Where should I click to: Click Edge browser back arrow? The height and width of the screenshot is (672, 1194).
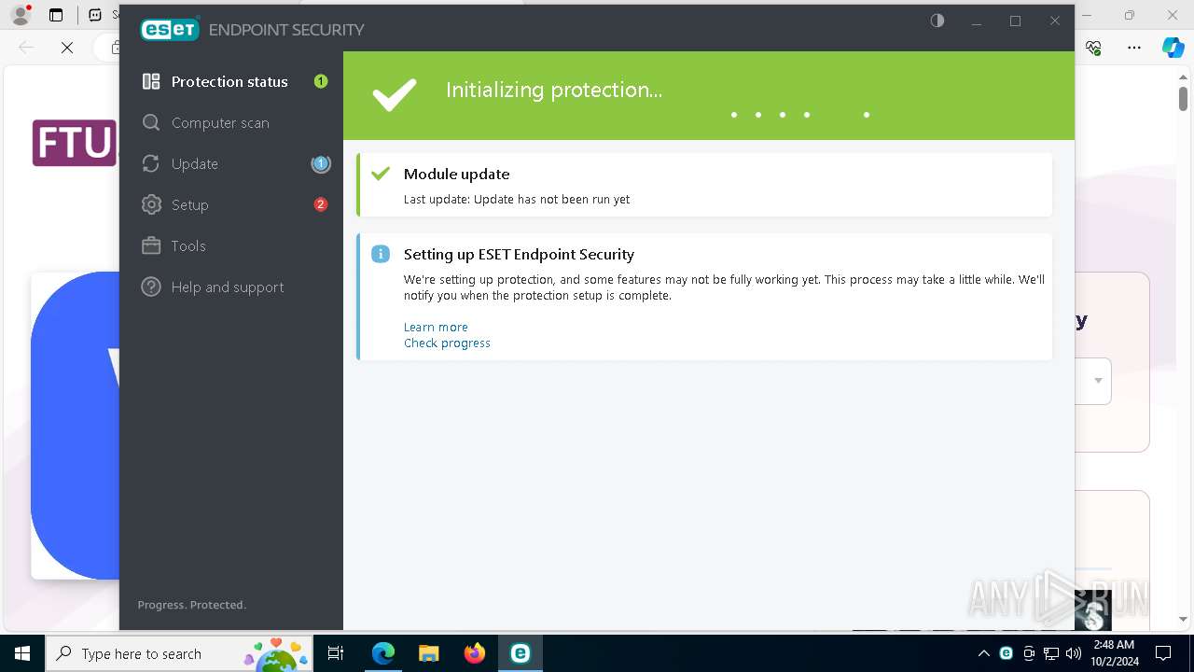(x=26, y=48)
